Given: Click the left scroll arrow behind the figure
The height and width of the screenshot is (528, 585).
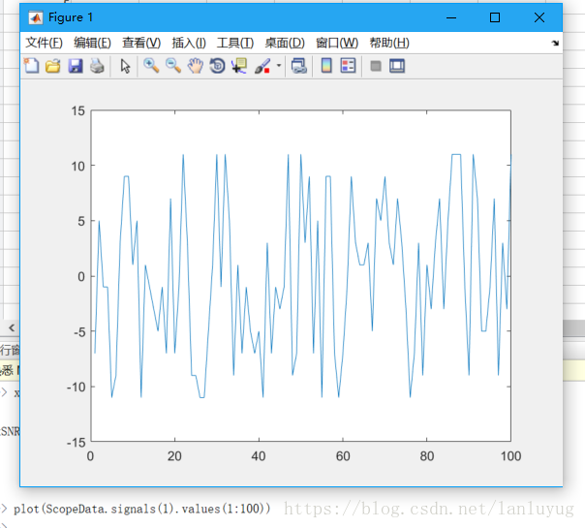Looking at the screenshot, I should tap(12, 328).
